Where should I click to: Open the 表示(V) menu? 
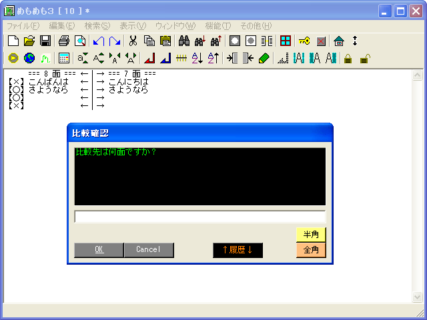tap(133, 26)
